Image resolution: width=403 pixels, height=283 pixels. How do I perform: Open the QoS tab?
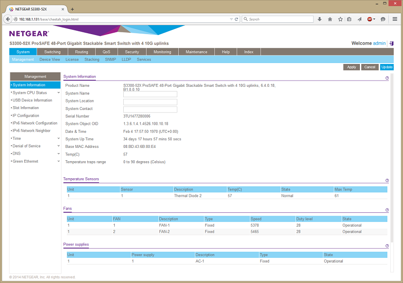pos(106,52)
